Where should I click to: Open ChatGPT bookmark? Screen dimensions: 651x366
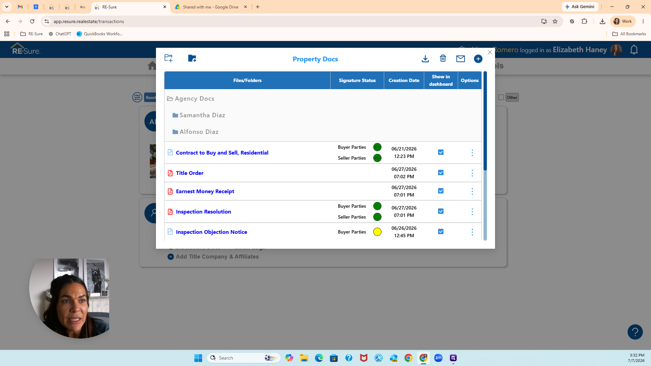60,34
